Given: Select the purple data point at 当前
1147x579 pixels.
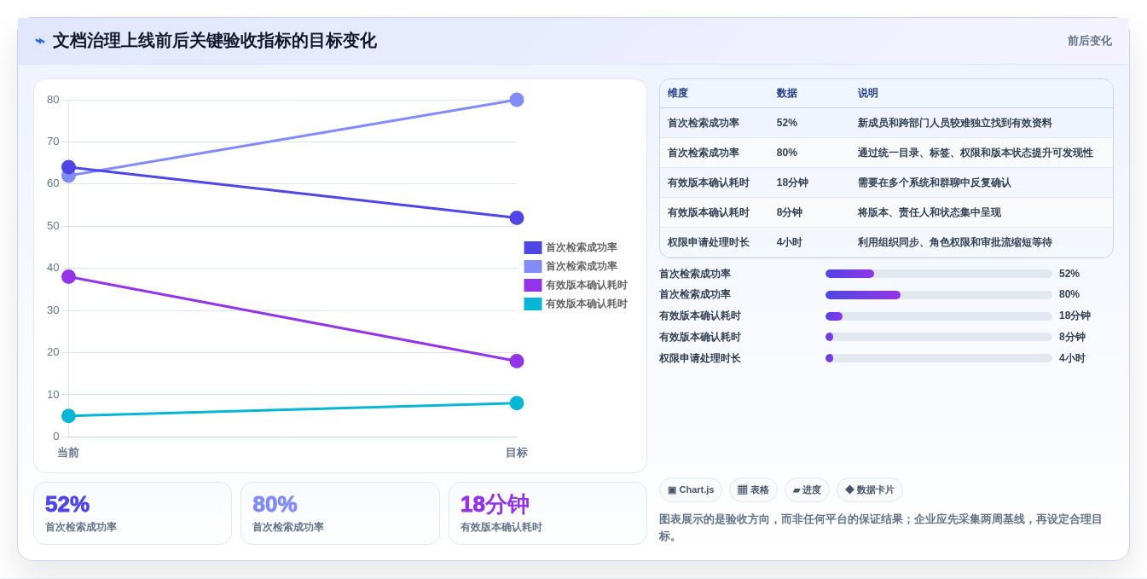Looking at the screenshot, I should tap(69, 276).
